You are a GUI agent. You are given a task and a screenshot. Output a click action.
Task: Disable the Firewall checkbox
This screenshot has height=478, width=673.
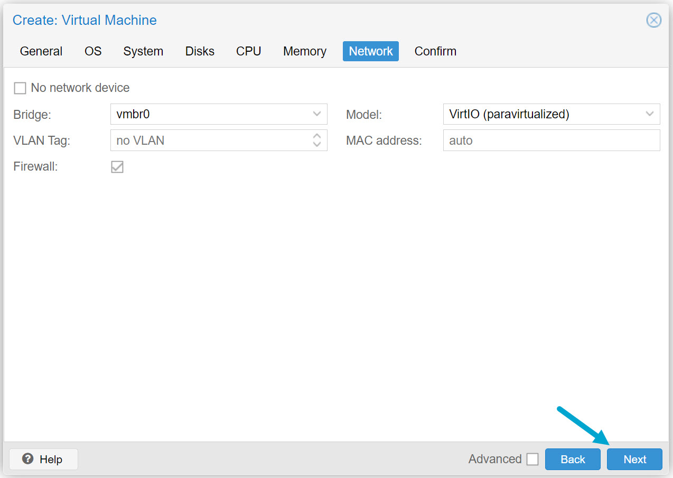(117, 166)
